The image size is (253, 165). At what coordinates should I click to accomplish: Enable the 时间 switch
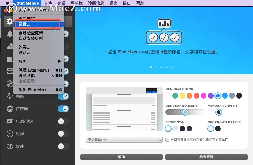point(63,134)
